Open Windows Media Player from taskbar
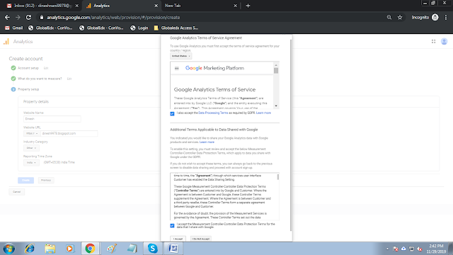The width and height of the screenshot is (453, 255). pos(69,249)
